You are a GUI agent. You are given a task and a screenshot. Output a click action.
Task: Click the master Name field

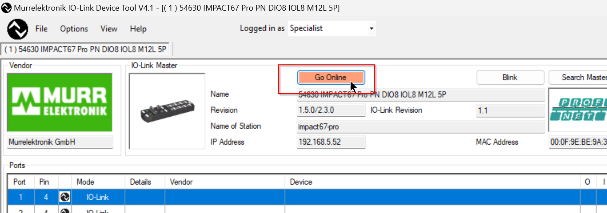tap(421, 95)
